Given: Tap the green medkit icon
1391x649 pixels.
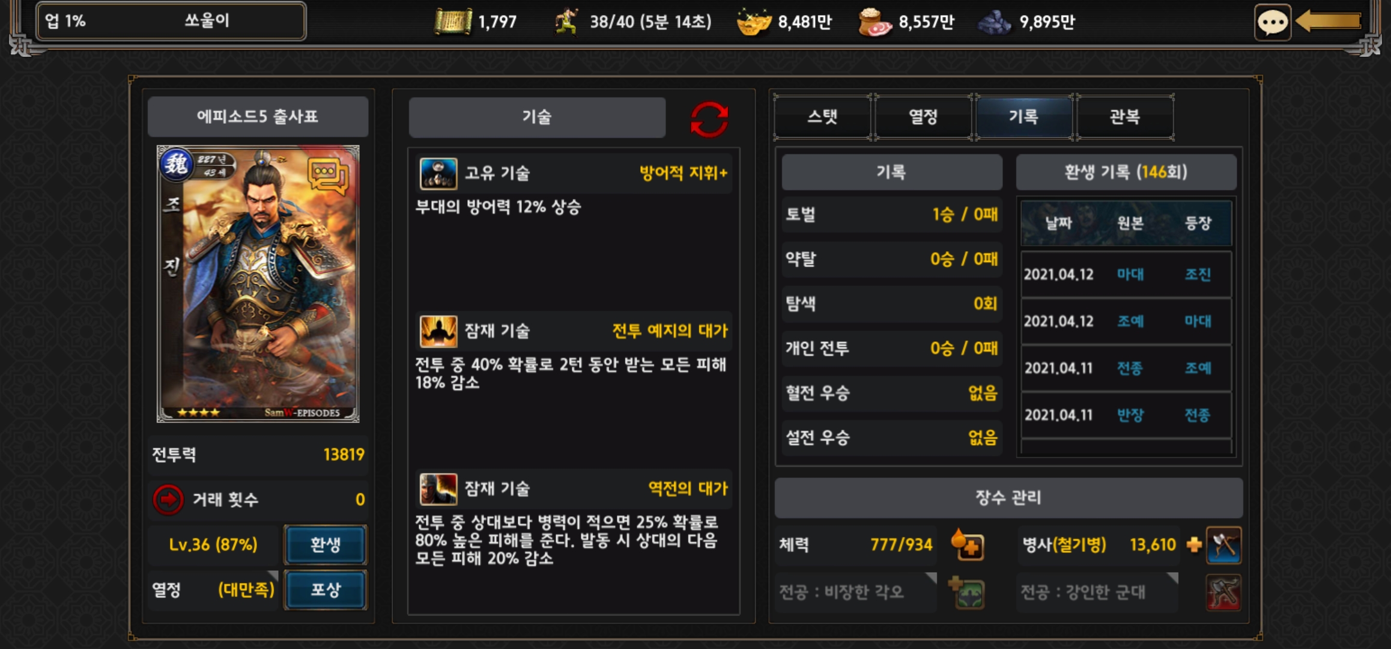Looking at the screenshot, I should 967,593.
